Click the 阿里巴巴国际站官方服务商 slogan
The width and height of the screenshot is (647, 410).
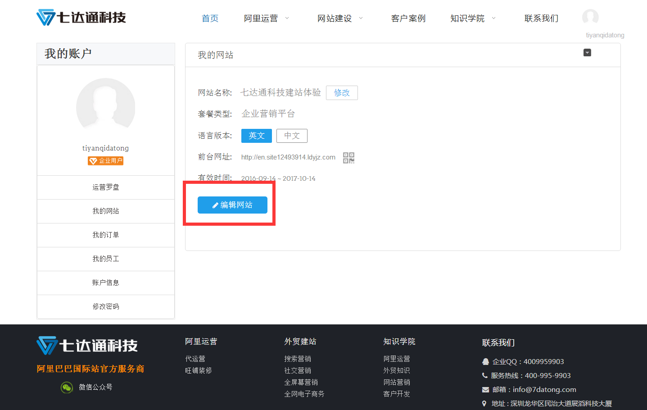(90, 369)
